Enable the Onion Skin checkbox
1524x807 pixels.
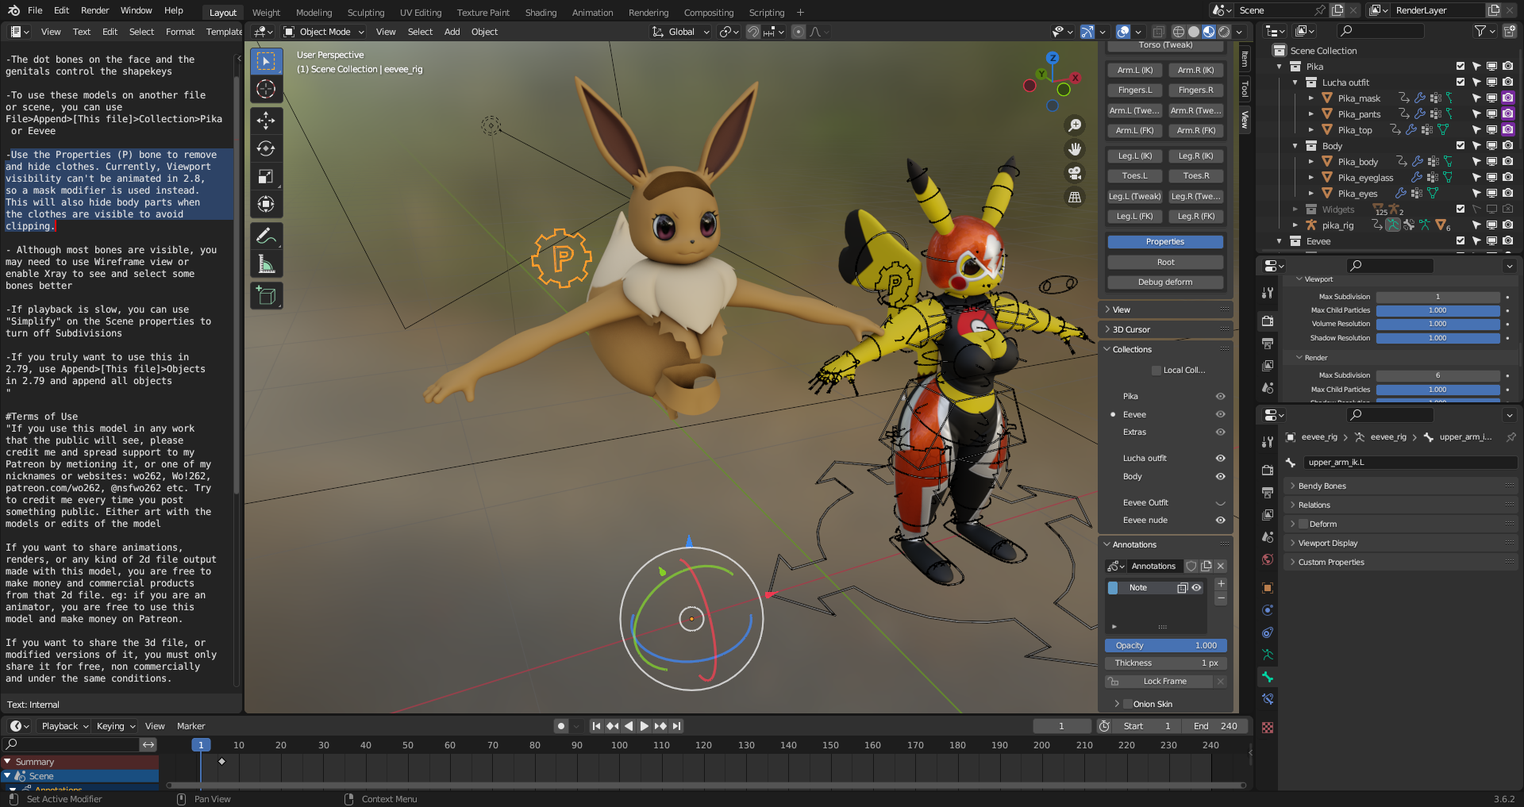click(1128, 704)
